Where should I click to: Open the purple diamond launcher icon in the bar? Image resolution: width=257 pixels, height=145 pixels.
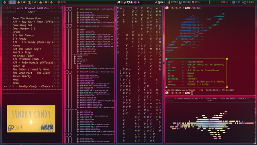tap(4, 2)
